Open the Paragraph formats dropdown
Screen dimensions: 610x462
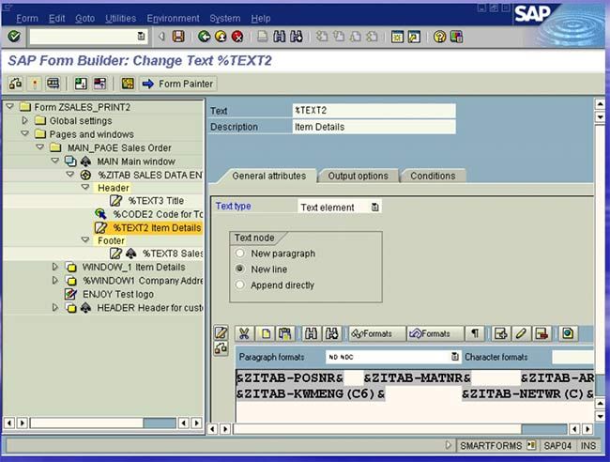[454, 357]
